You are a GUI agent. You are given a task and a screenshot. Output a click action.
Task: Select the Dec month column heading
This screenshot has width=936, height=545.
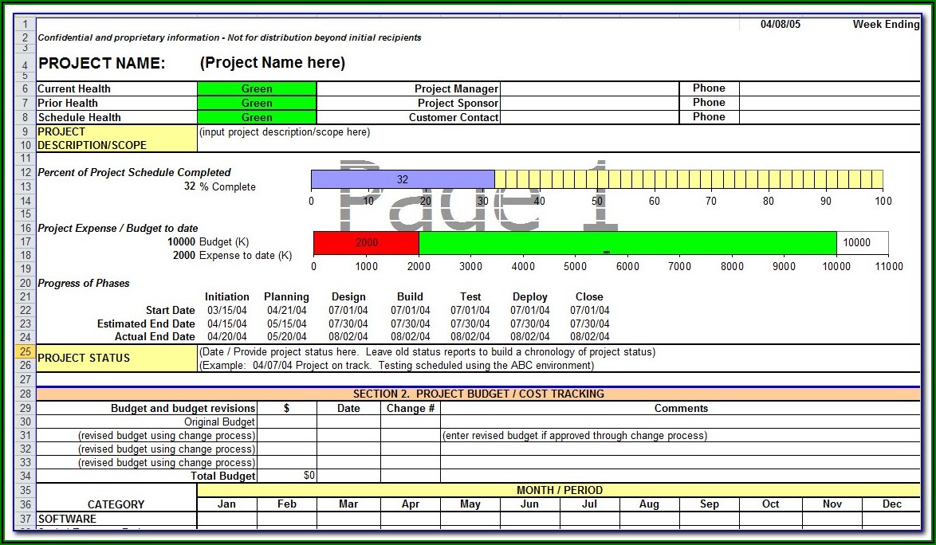[891, 504]
